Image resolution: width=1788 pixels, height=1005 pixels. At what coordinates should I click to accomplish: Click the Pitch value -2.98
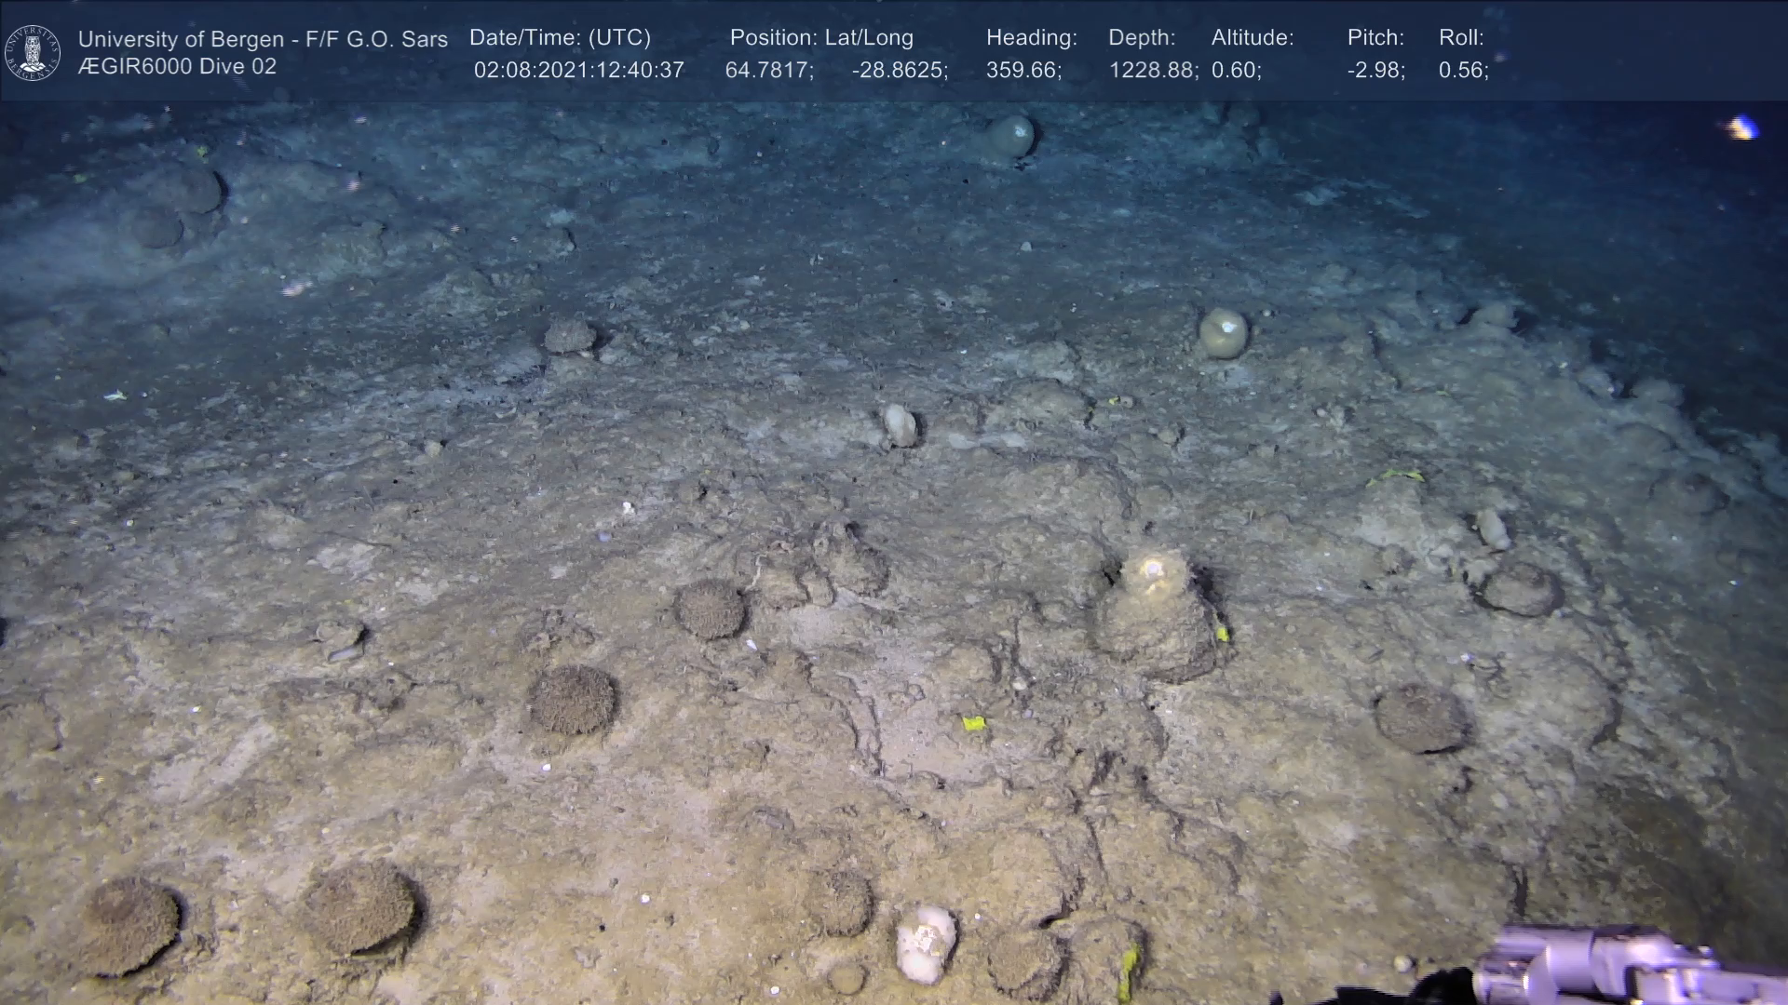(x=1375, y=71)
